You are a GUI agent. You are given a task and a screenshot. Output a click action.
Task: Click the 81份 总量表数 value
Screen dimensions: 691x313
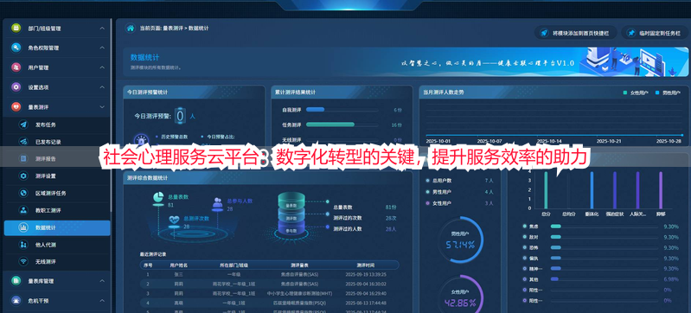[x=390, y=207]
